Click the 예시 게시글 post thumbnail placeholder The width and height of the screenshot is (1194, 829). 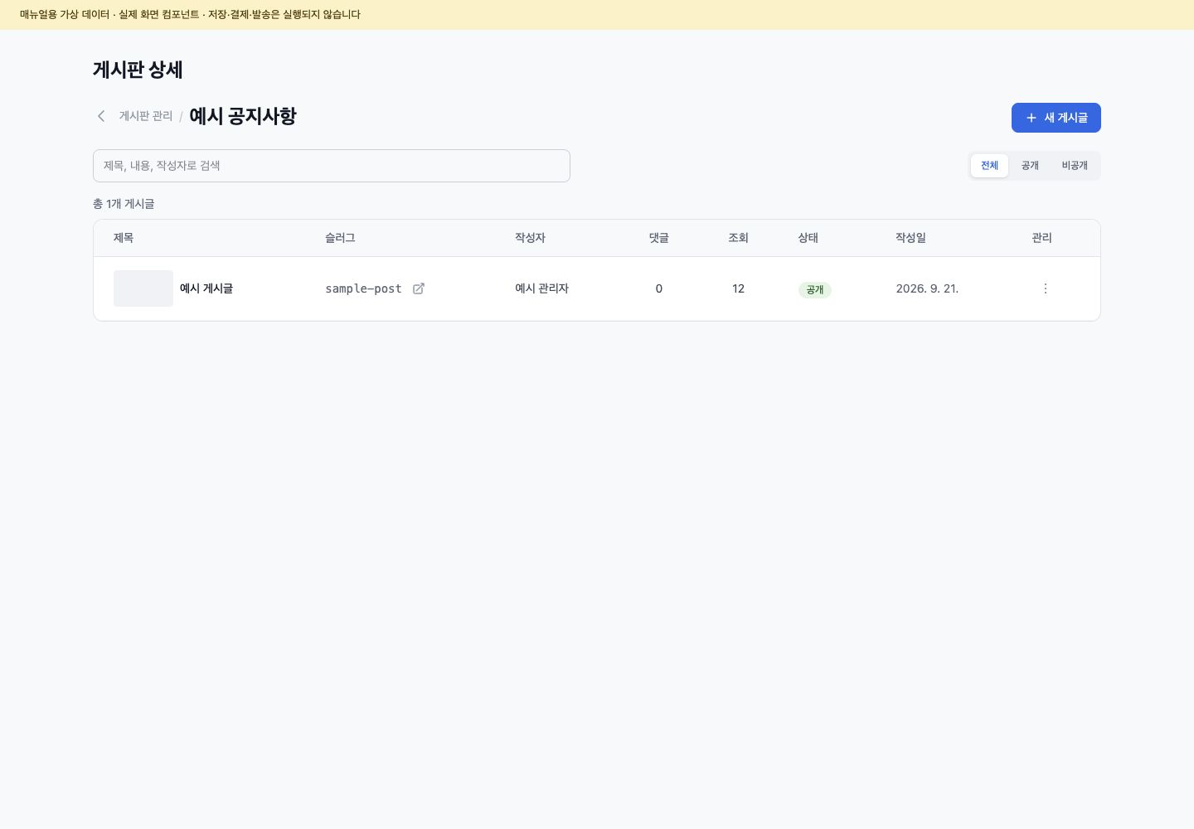143,288
